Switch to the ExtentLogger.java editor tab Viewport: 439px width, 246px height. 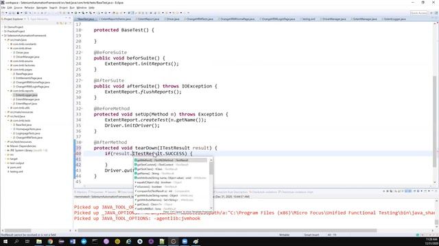[x=394, y=19]
